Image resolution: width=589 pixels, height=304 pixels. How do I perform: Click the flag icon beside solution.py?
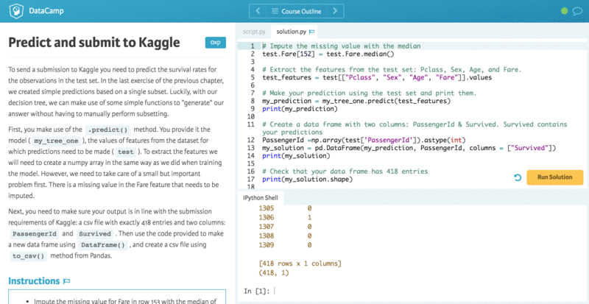pos(311,32)
